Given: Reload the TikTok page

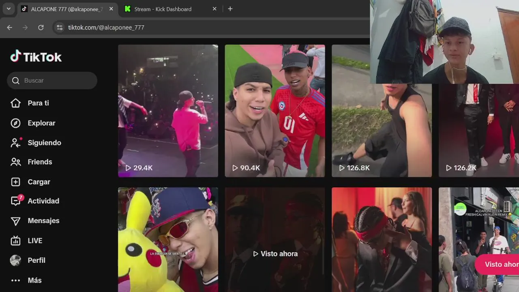Looking at the screenshot, I should tap(41, 28).
